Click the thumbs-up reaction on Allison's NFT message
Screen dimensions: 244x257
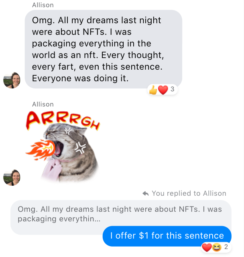(153, 90)
